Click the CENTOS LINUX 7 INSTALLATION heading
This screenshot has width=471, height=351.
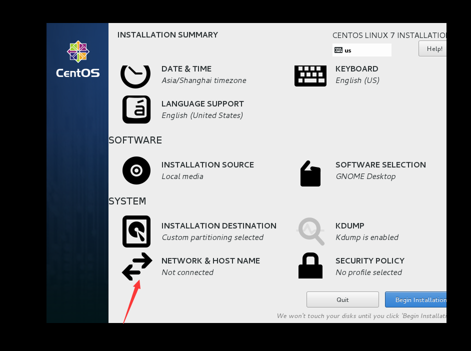coord(389,35)
